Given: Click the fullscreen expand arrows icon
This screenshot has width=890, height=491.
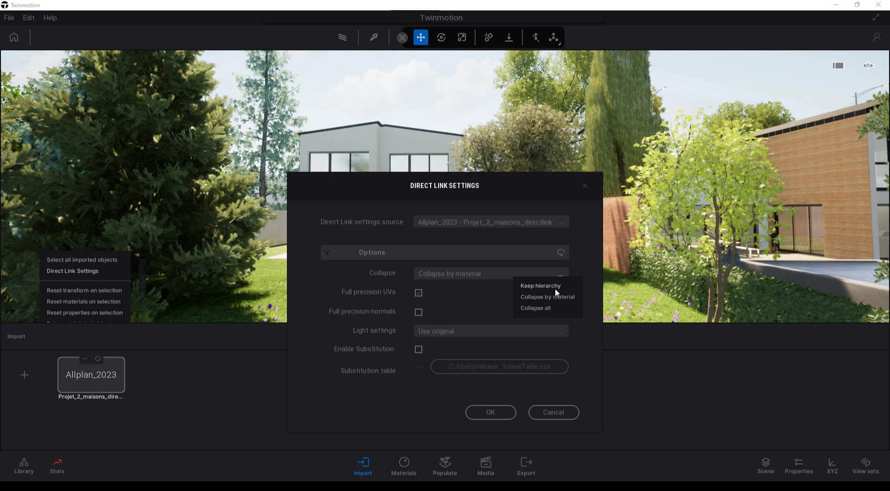Looking at the screenshot, I should point(876,17).
